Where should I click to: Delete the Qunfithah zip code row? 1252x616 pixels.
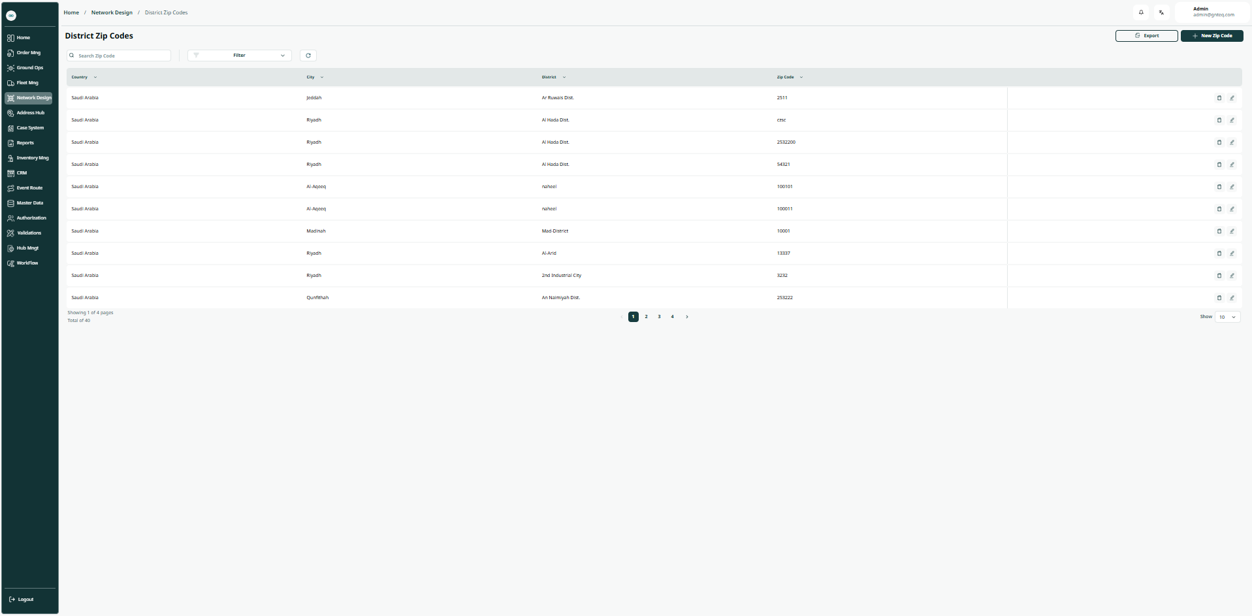coord(1219,298)
